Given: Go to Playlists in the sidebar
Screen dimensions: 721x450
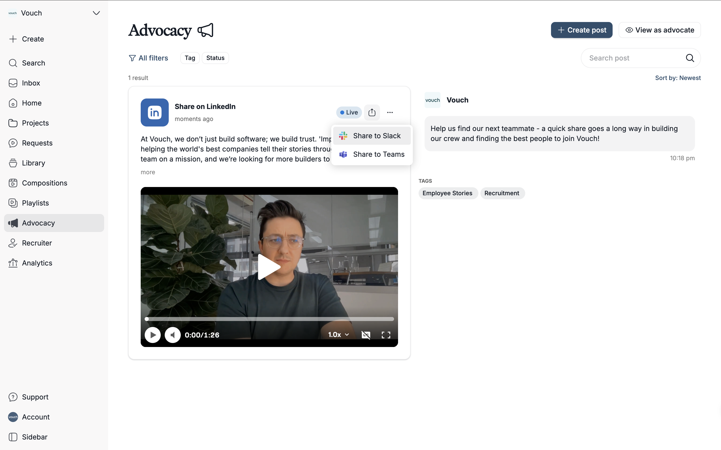Looking at the screenshot, I should point(35,203).
